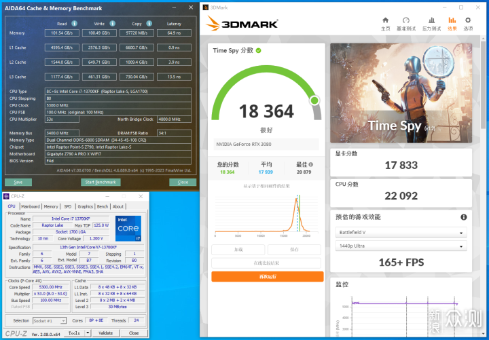
Task: Click NVIDIA GeForce RTX 3080 label
Action: (244, 145)
